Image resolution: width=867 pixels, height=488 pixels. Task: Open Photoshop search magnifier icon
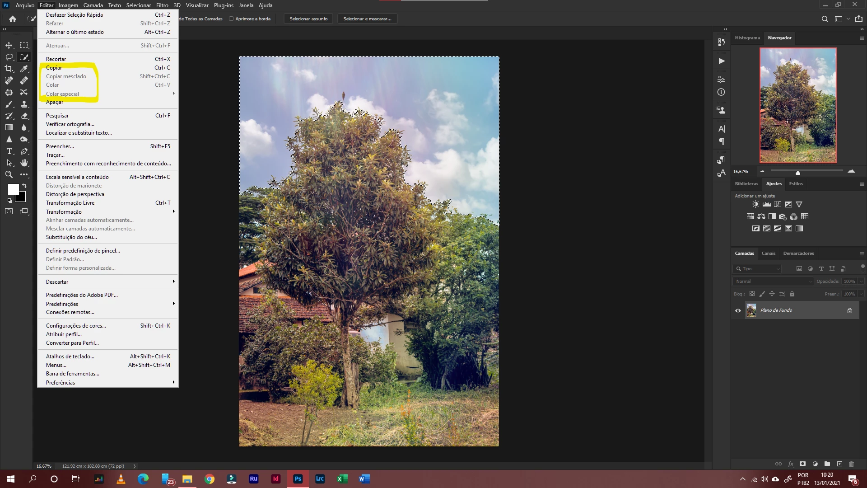coord(825,19)
